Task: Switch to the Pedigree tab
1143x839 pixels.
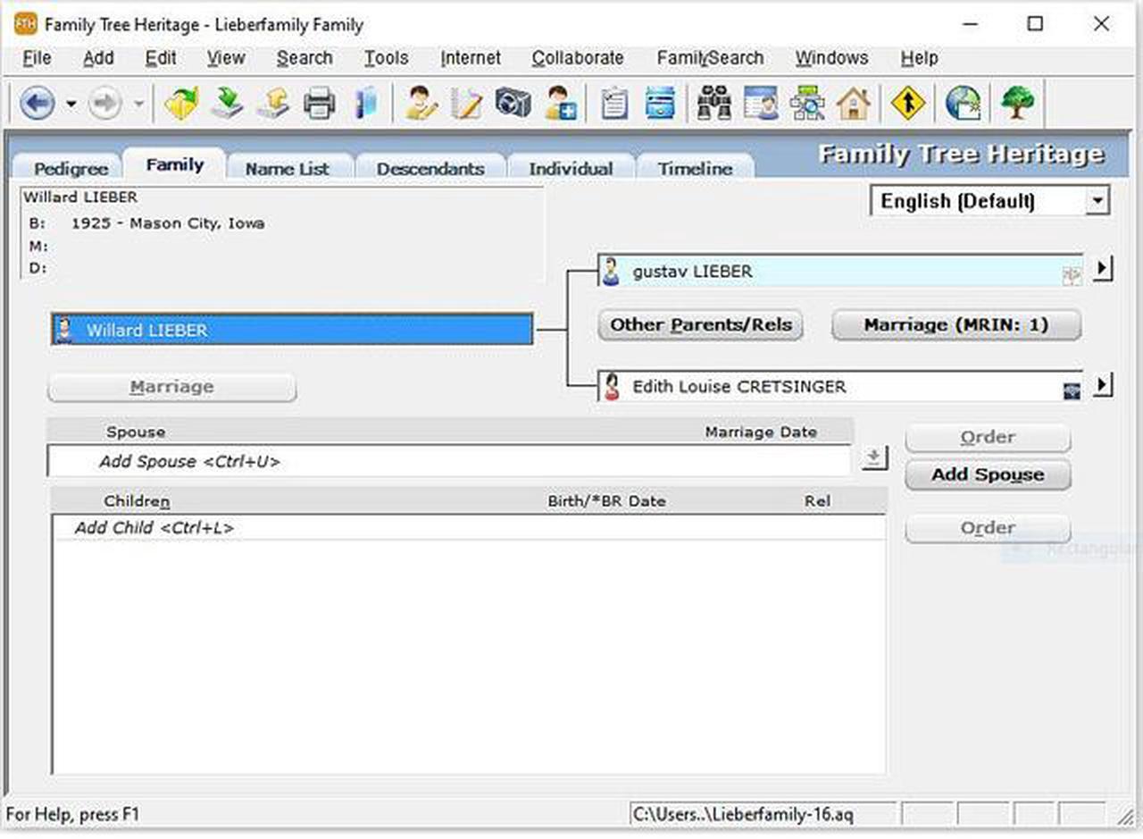Action: click(x=71, y=168)
